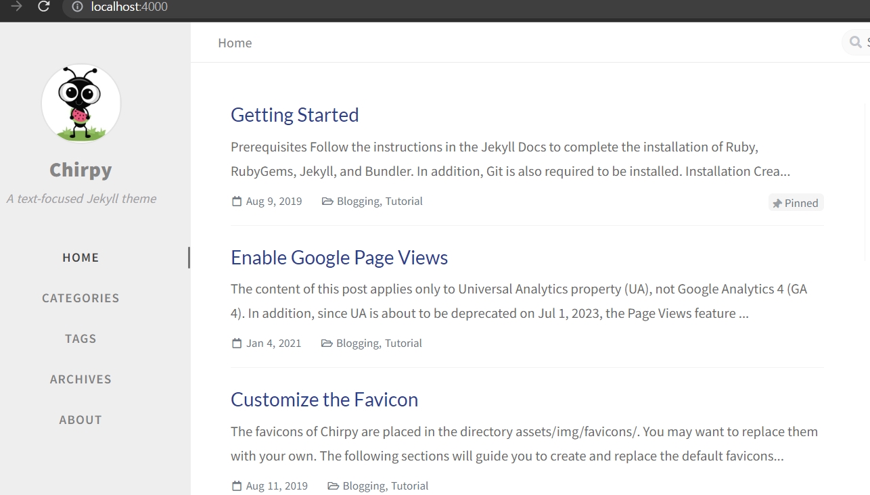Click the browser forward arrow

(16, 7)
